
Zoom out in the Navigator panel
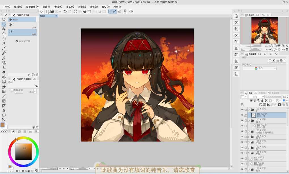(271, 46)
